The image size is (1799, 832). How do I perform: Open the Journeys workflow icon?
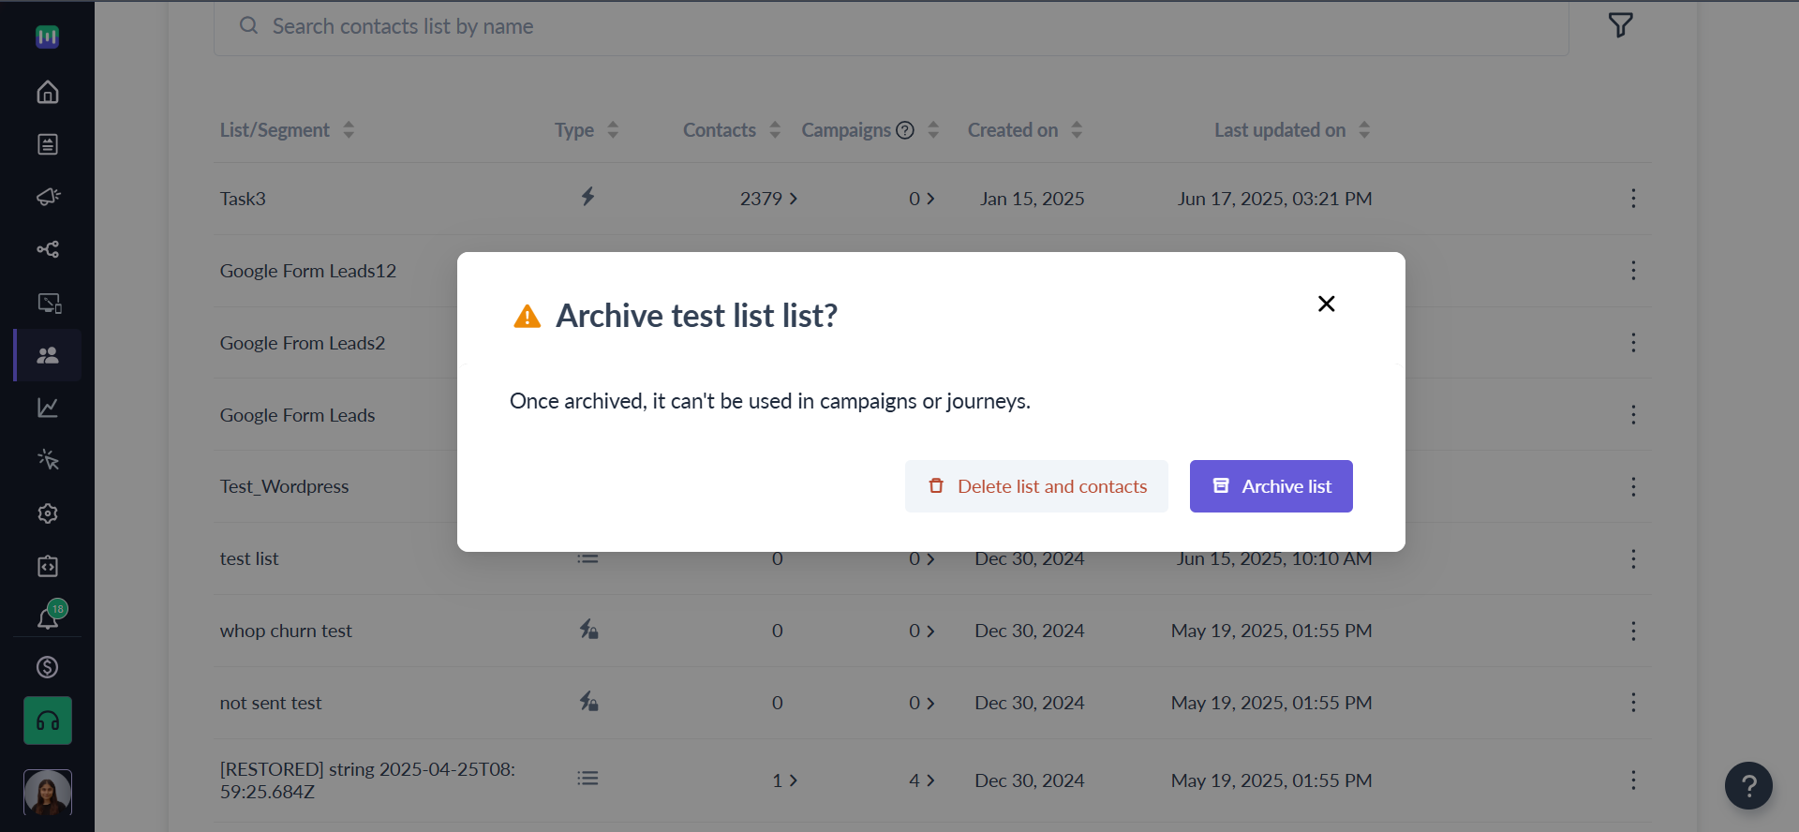click(48, 249)
